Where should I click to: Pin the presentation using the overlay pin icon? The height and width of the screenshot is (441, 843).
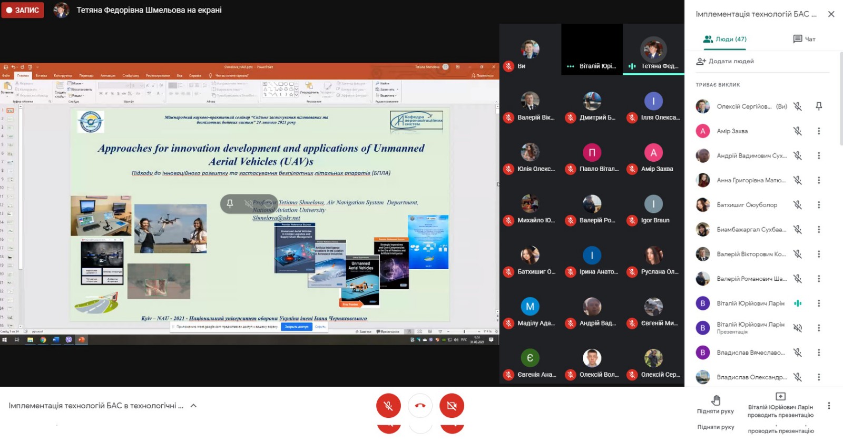coord(230,203)
